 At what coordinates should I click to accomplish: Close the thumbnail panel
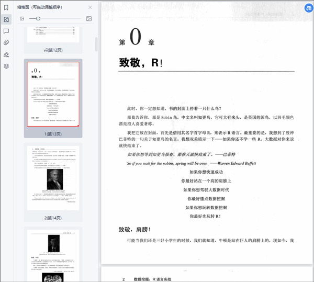[x=90, y=7]
